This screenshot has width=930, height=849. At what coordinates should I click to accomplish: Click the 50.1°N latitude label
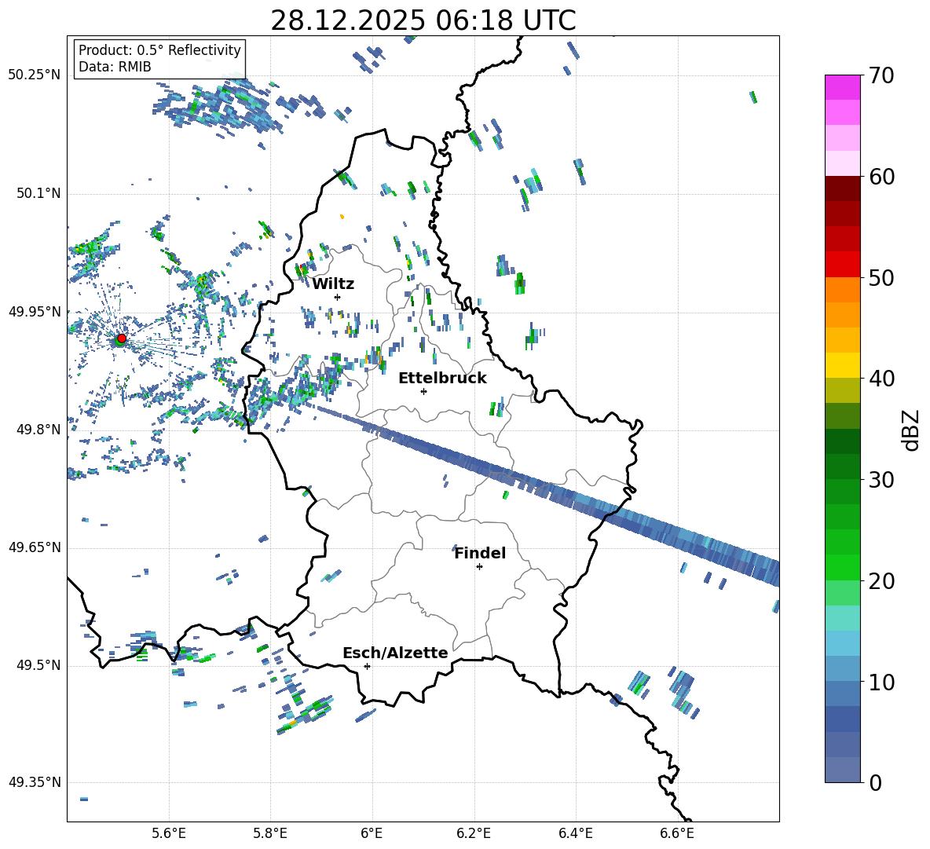point(38,193)
